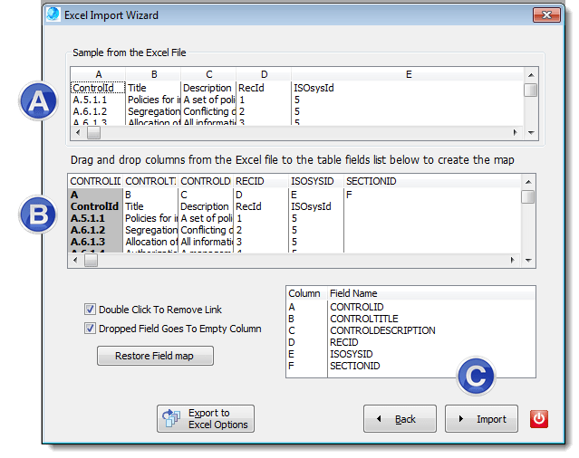
Task: Toggle Double Click To Remove Link checkbox
Action: (x=90, y=309)
